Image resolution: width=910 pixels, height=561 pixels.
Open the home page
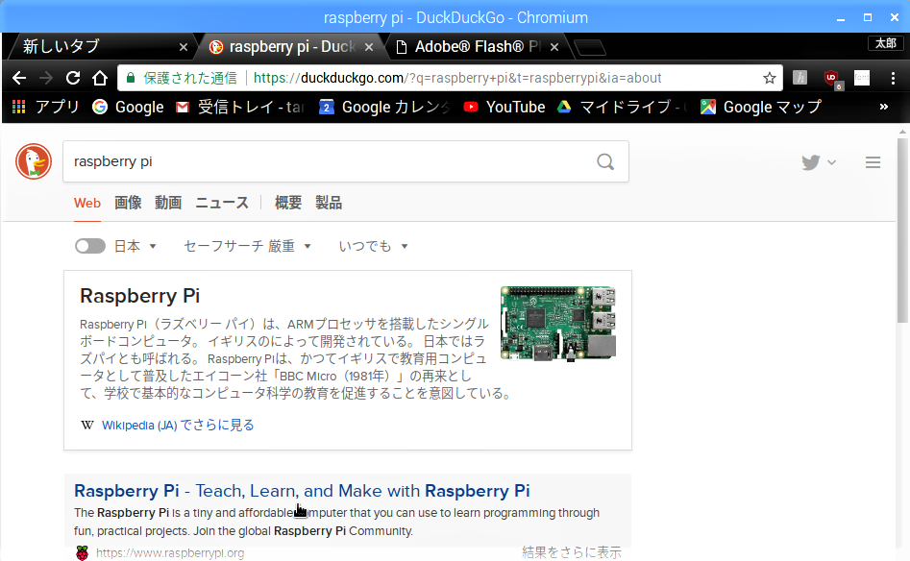[100, 78]
